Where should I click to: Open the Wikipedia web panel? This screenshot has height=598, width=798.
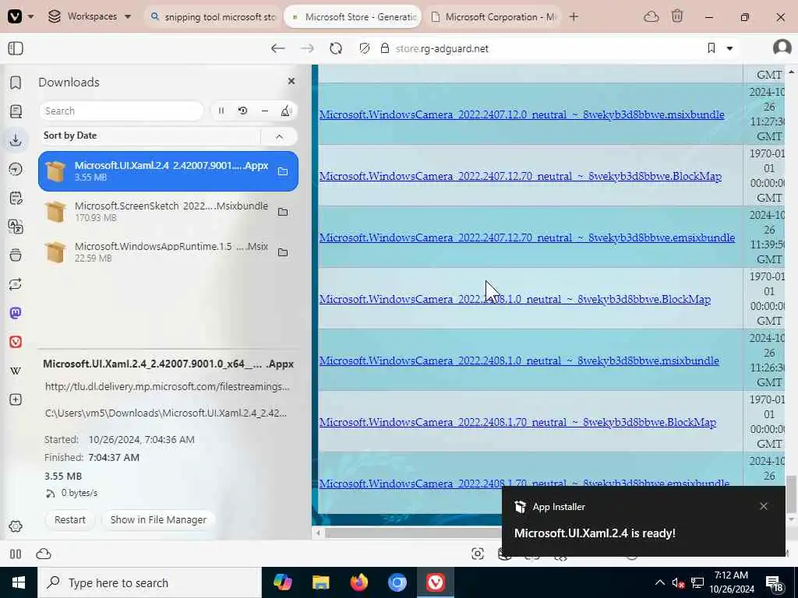(16, 371)
